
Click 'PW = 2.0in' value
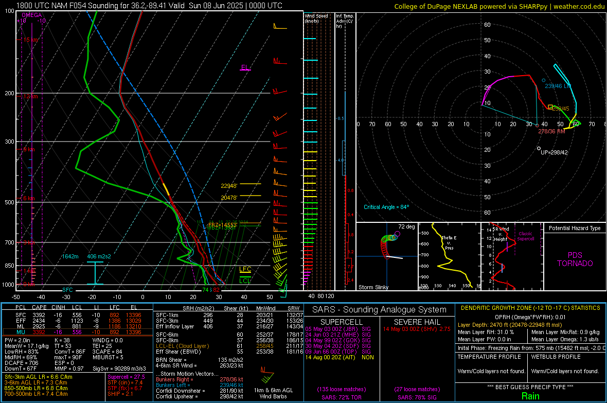(17, 340)
